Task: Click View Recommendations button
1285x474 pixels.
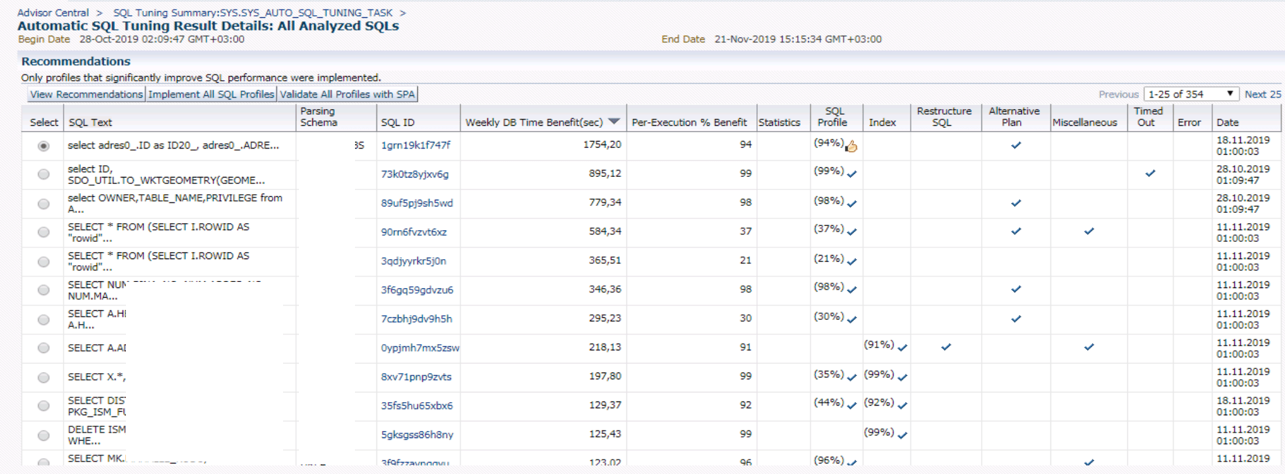Action: coord(86,94)
